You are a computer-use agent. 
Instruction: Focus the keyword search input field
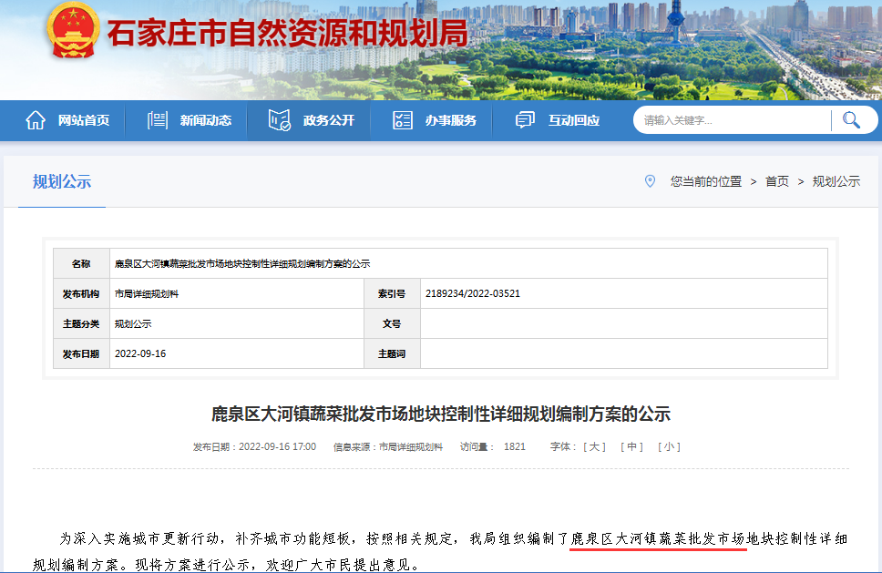pos(733,120)
